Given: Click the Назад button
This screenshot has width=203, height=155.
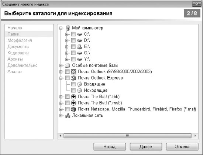Looking at the screenshot, I should 110,147.
